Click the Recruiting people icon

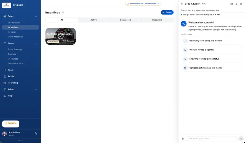[x=5, y=83]
